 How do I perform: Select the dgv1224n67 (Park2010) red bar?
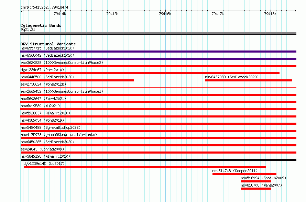tap(150, 73)
